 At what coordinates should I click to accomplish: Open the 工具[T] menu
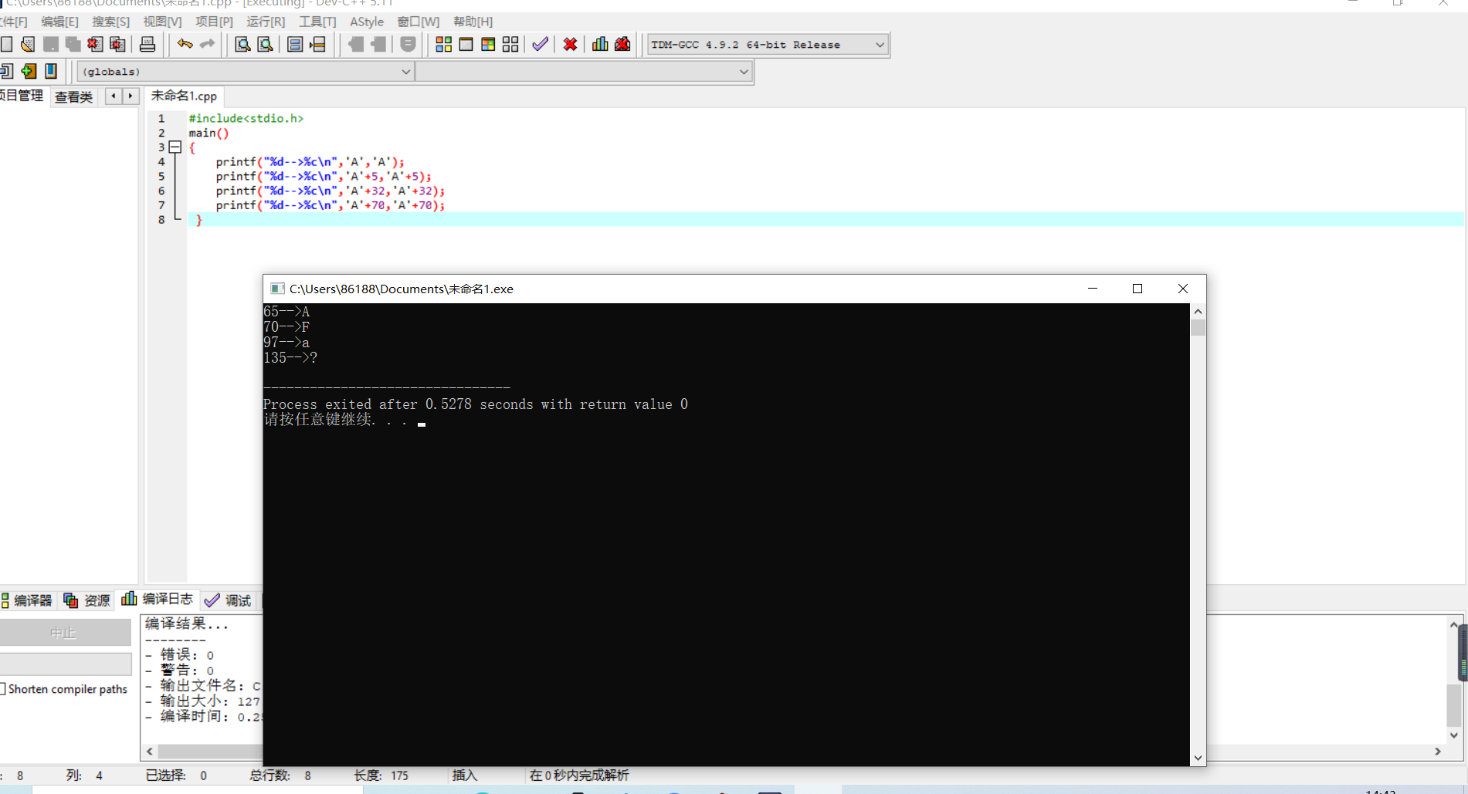317,22
